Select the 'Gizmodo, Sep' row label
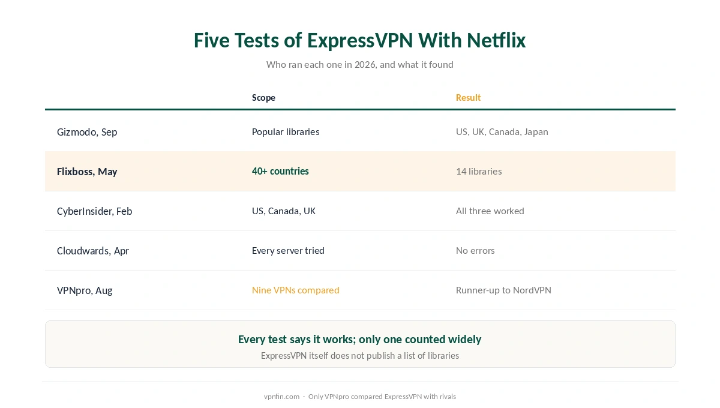Screen dimensions: 720x408 (x=87, y=132)
